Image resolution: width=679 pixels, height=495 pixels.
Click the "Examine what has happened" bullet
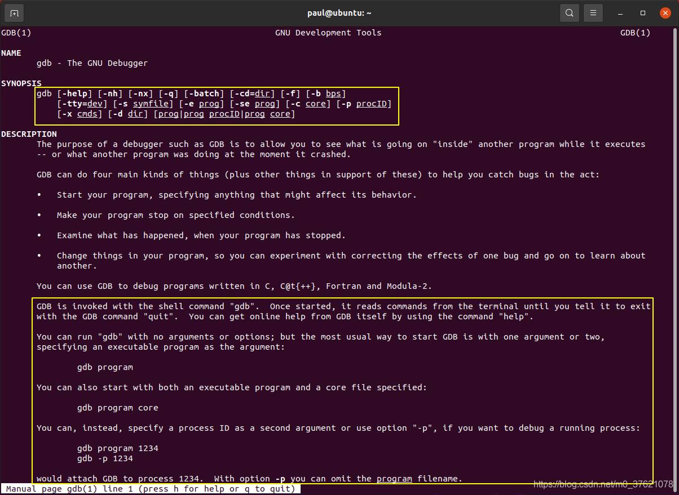coord(201,235)
